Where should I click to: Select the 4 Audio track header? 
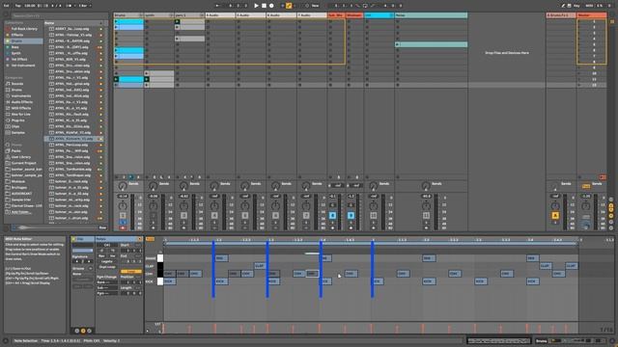coord(220,15)
